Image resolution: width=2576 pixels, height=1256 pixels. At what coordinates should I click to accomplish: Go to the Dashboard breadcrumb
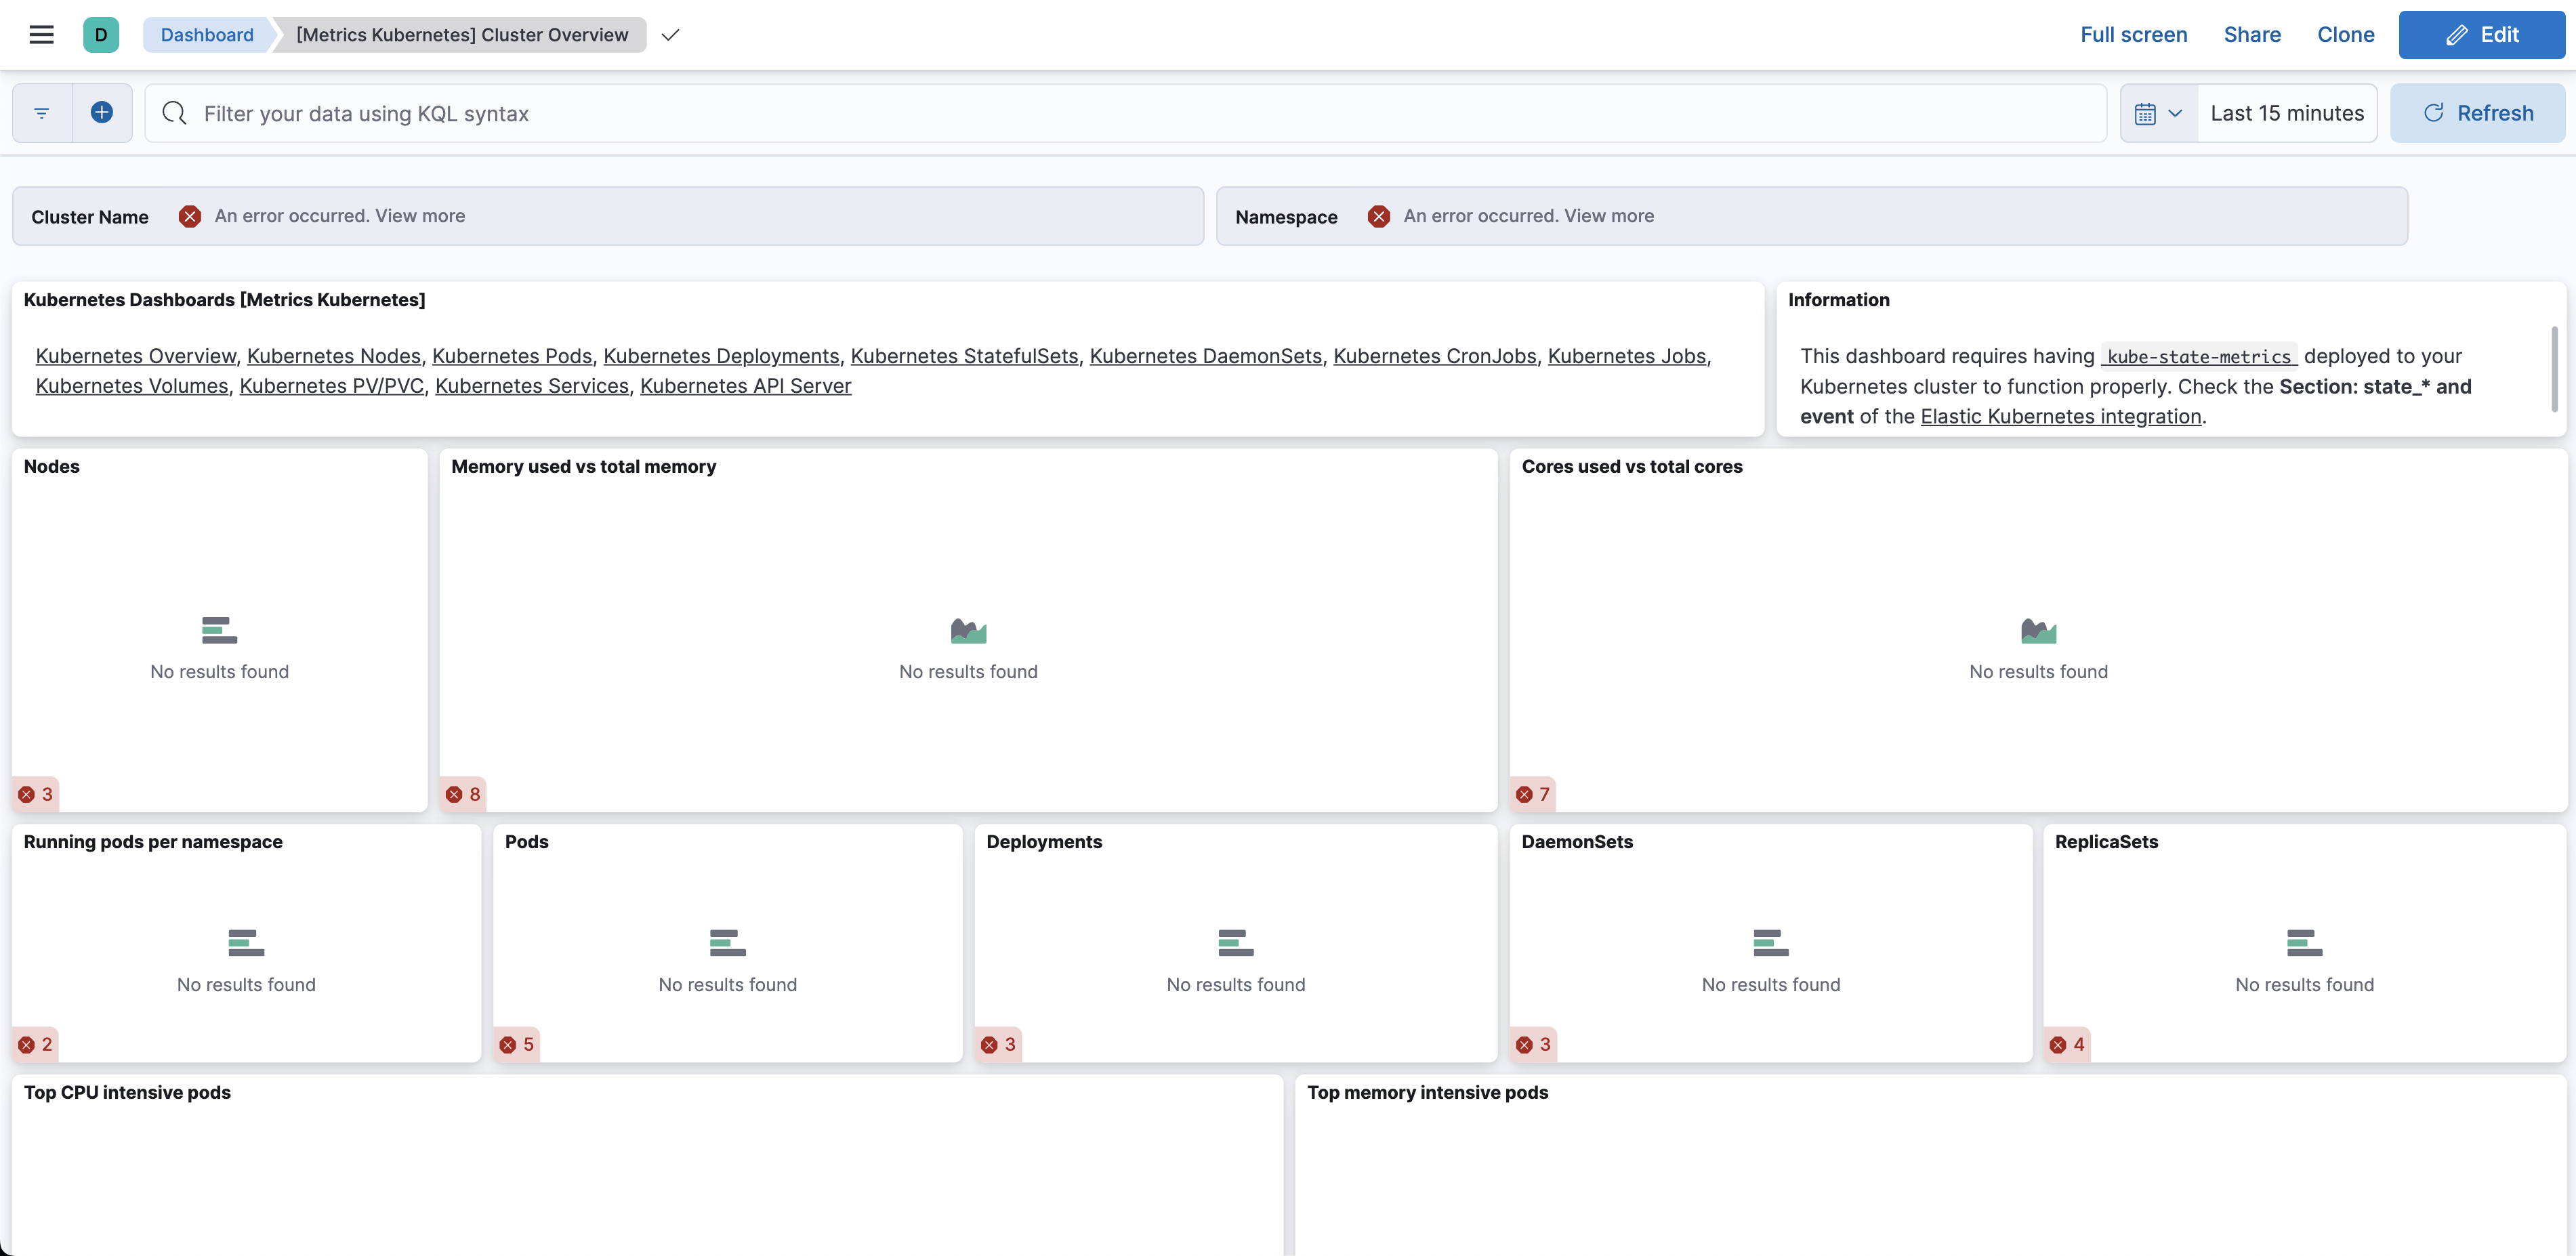[x=207, y=35]
